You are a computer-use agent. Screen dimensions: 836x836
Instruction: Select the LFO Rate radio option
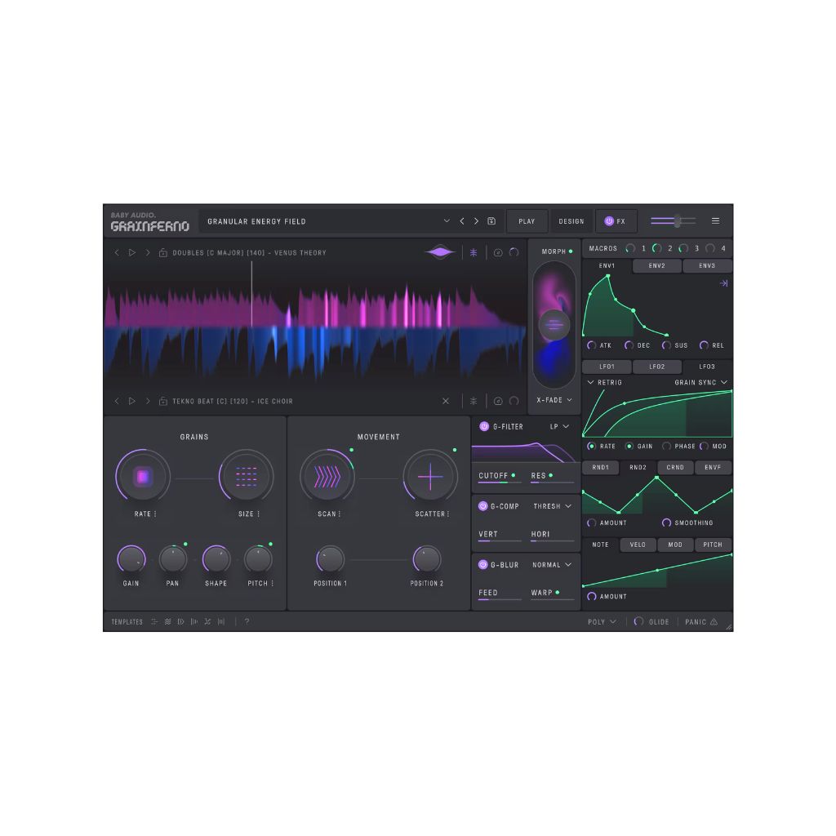(591, 447)
